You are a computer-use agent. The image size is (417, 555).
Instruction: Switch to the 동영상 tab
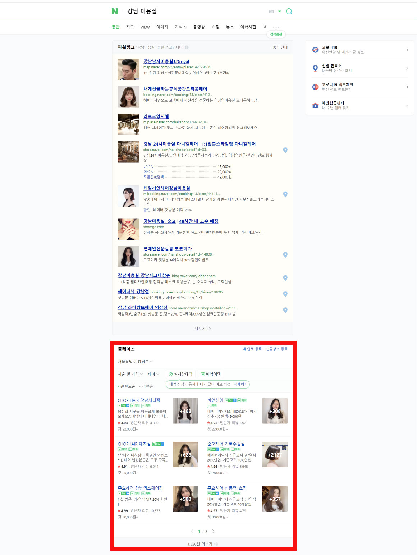tap(199, 27)
